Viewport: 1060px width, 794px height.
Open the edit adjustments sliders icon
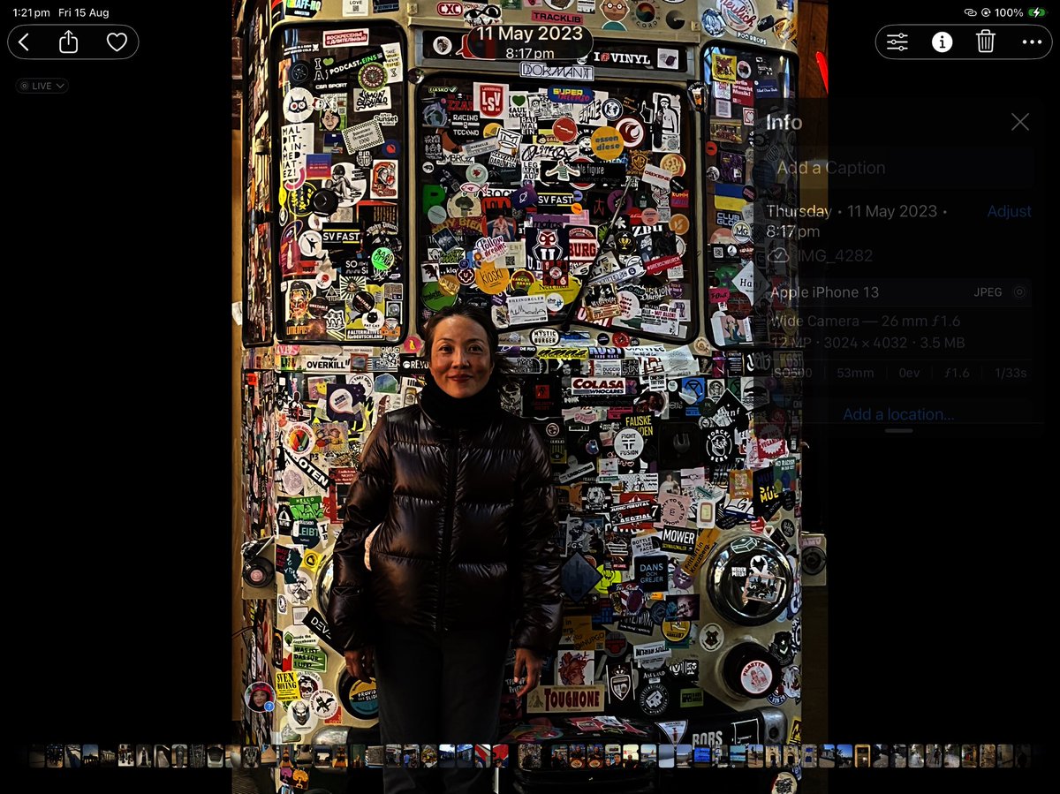click(897, 42)
